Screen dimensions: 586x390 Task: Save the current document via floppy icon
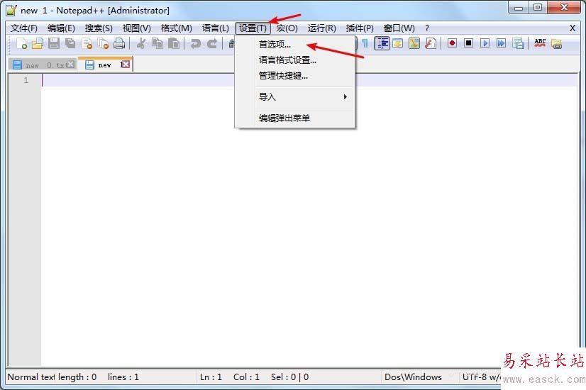tap(54, 44)
